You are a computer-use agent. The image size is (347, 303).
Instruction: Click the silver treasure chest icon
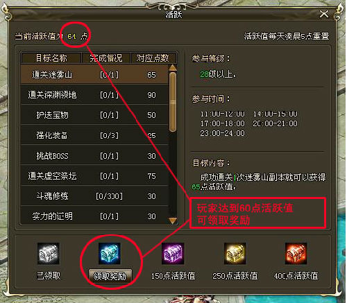tap(49, 253)
